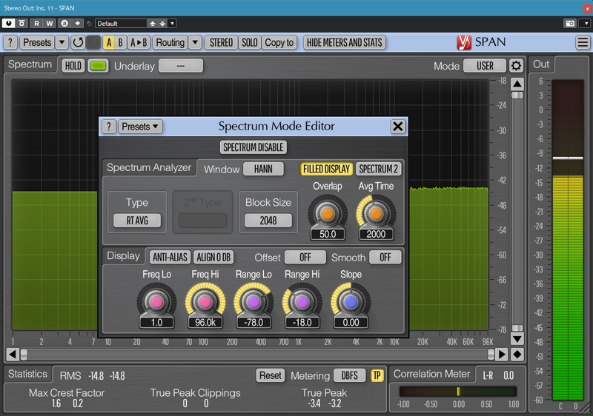Click the STEREO channel group button
This screenshot has height=416, width=593.
point(221,43)
